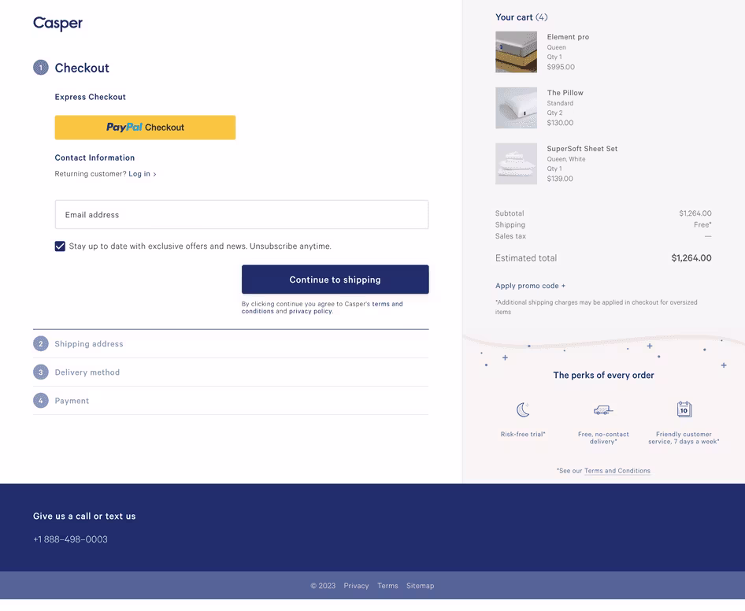Click the $130.00 pillow price
This screenshot has width=745, height=611.
point(560,123)
